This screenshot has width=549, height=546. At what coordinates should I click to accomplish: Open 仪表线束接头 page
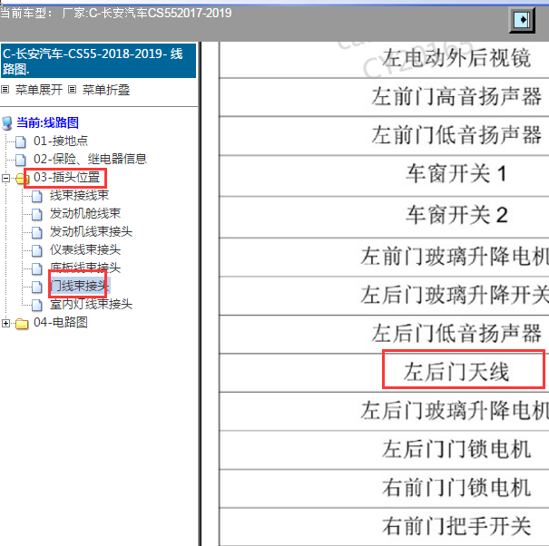click(x=85, y=250)
